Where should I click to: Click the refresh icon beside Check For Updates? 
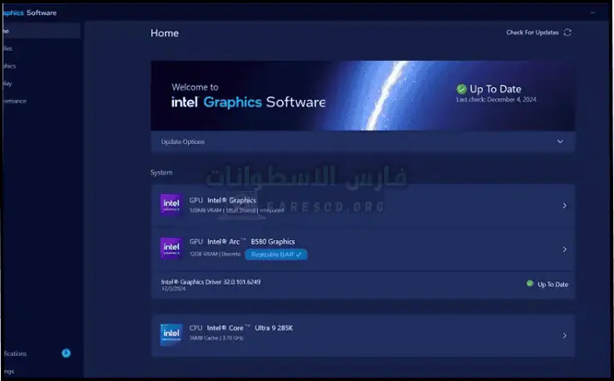567,32
